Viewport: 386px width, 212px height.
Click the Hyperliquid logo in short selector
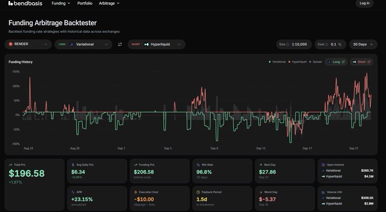(146, 44)
